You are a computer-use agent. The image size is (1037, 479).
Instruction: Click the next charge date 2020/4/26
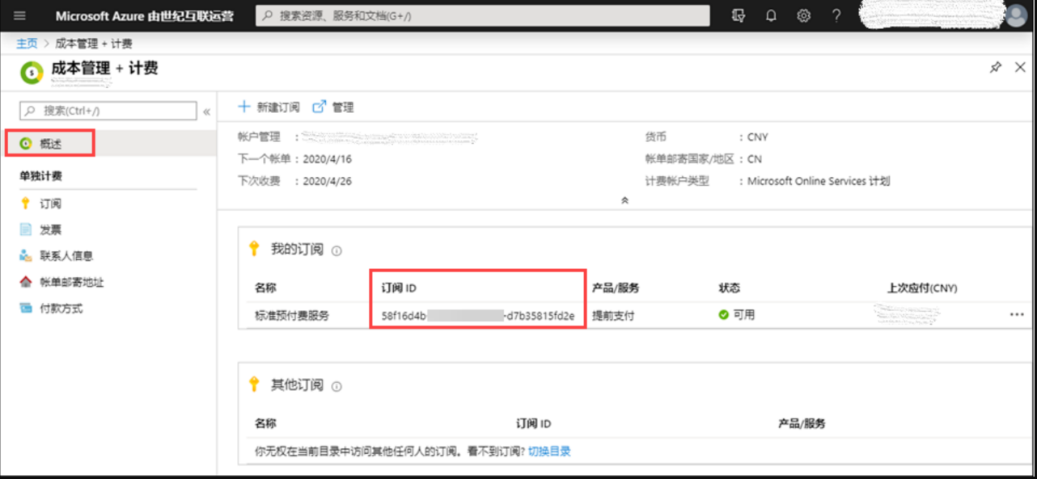click(x=328, y=181)
